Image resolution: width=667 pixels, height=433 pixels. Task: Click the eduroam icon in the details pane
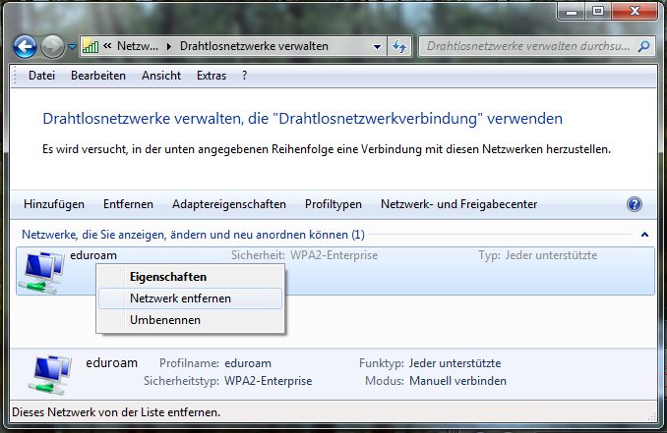(51, 375)
